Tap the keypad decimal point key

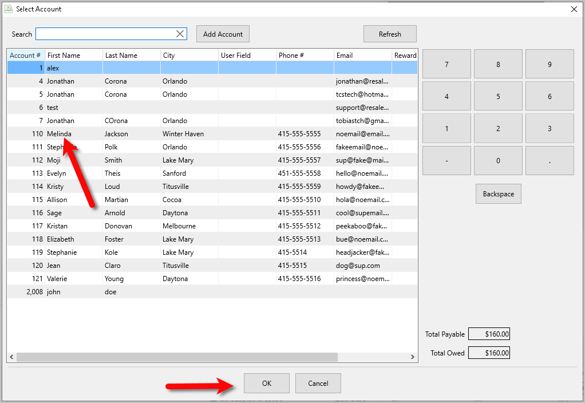click(550, 160)
